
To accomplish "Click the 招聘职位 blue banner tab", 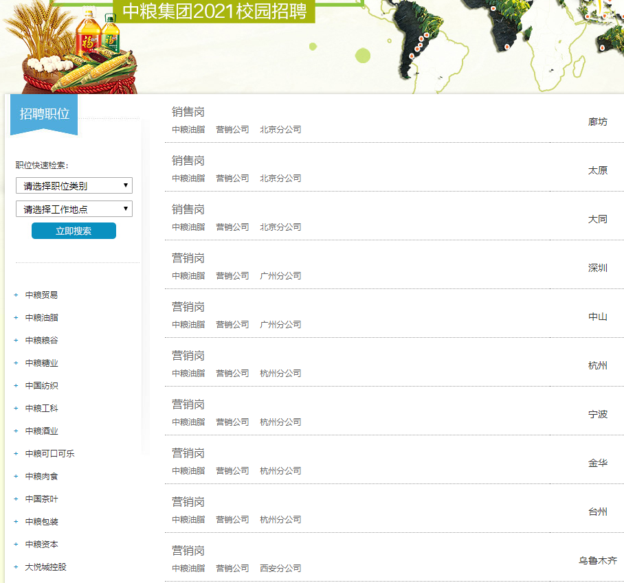I will (44, 114).
